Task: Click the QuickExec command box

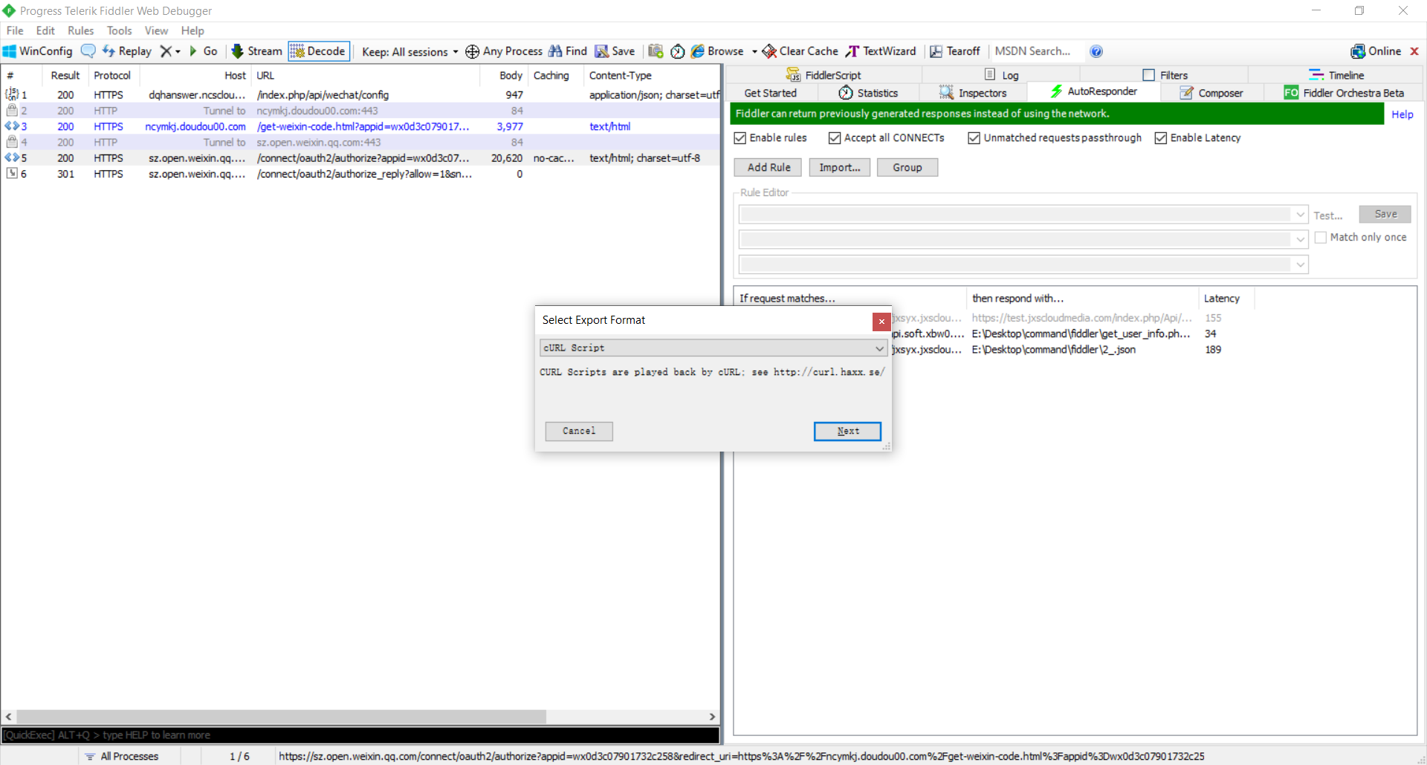Action: tap(360, 735)
